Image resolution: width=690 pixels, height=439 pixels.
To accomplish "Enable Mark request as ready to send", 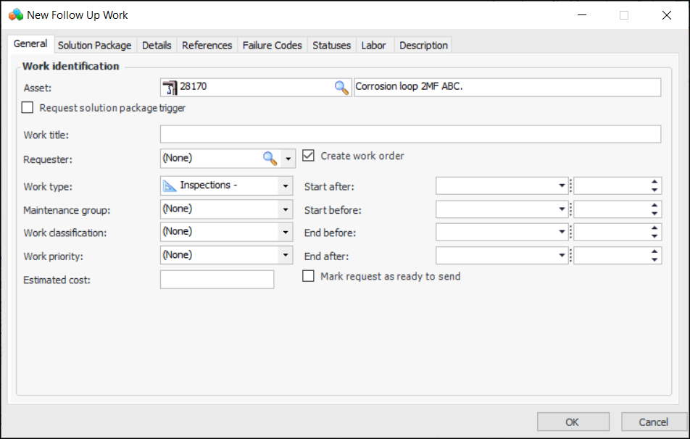I will coord(309,276).
